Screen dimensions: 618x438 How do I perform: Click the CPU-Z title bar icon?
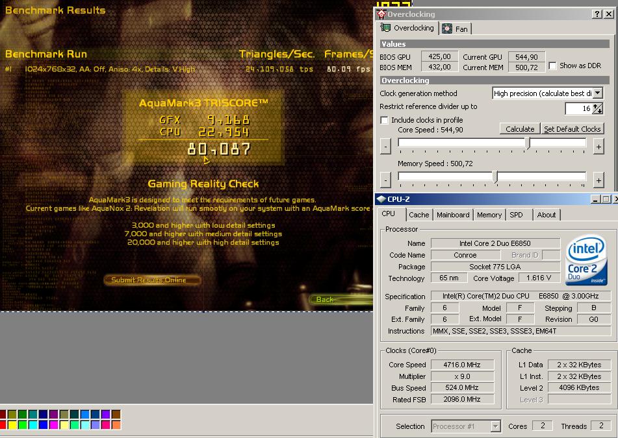(381, 199)
